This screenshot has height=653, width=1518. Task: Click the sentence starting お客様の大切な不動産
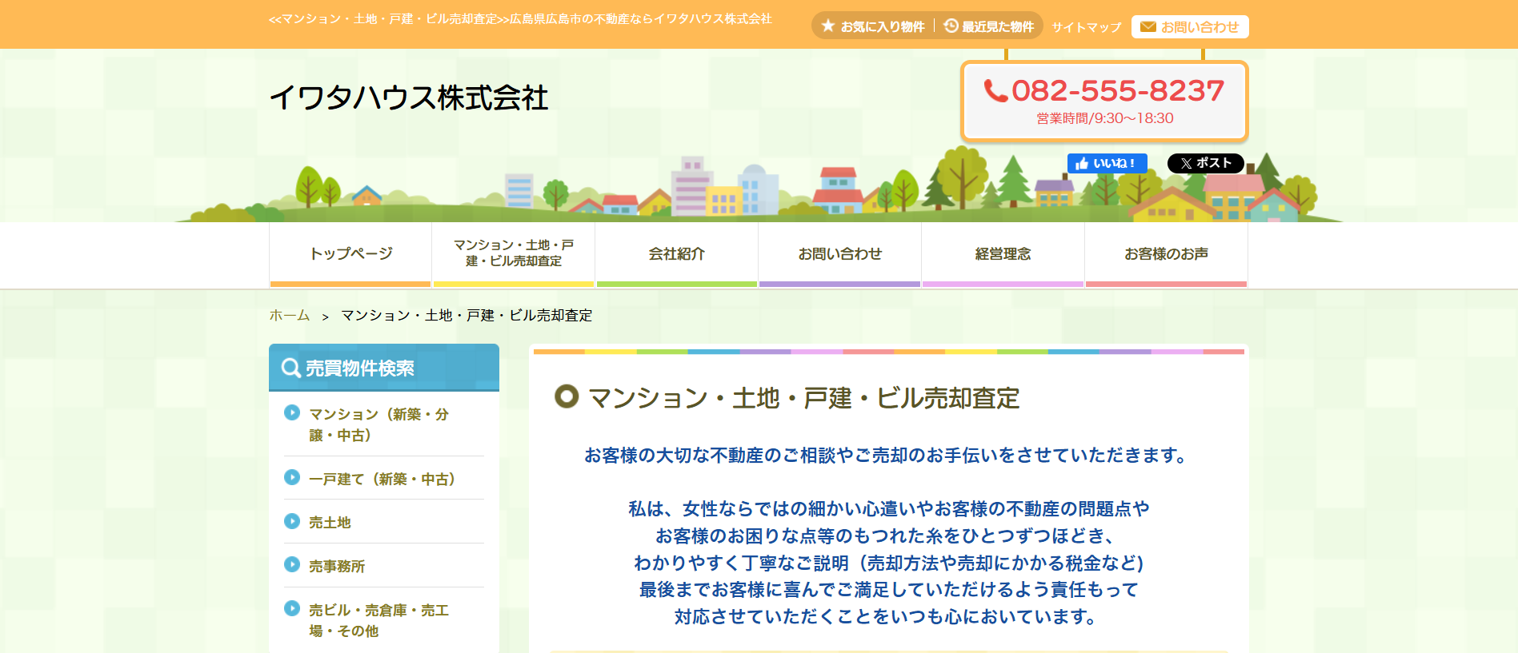888,455
